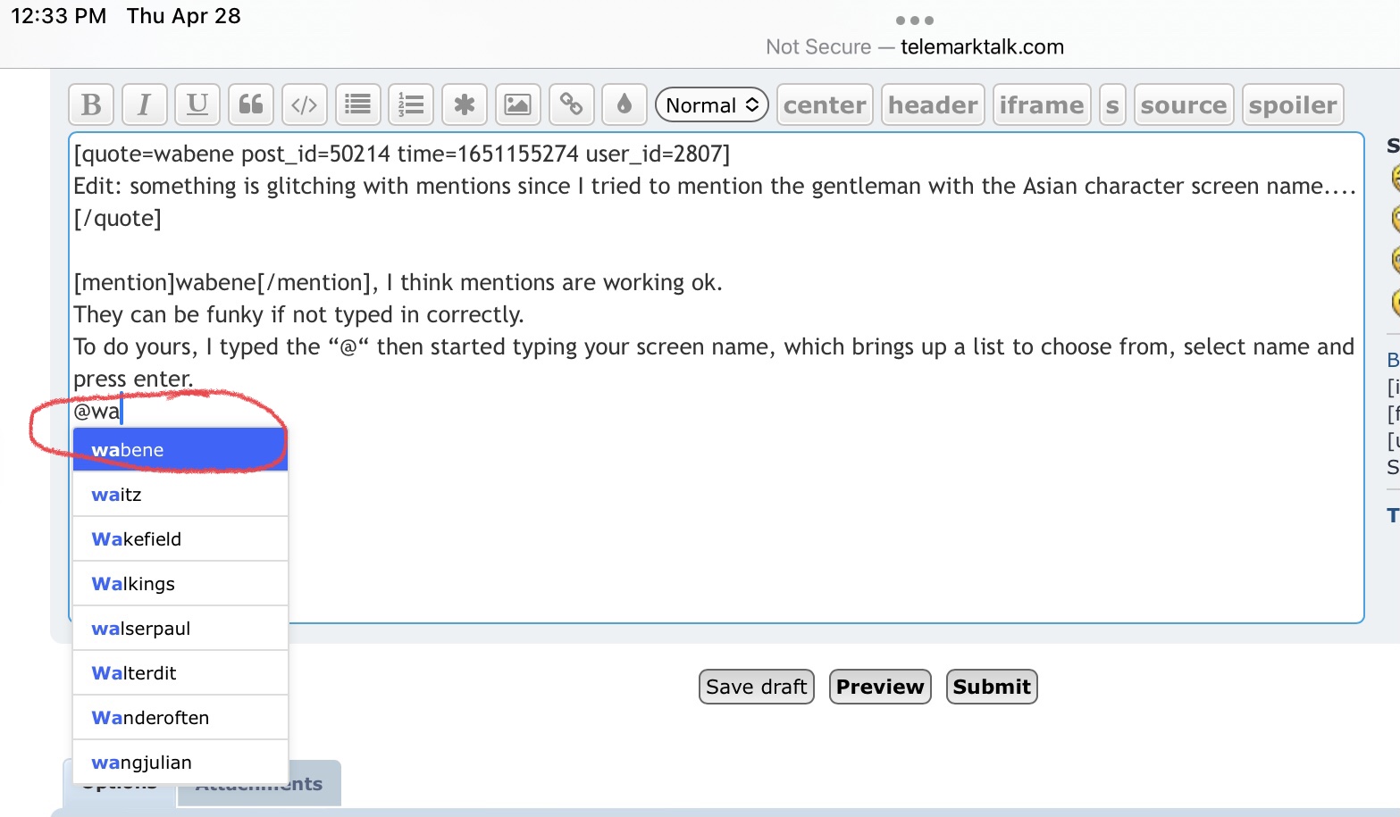Switch to the Attachments tab
Image resolution: width=1400 pixels, height=817 pixels.
click(x=314, y=783)
